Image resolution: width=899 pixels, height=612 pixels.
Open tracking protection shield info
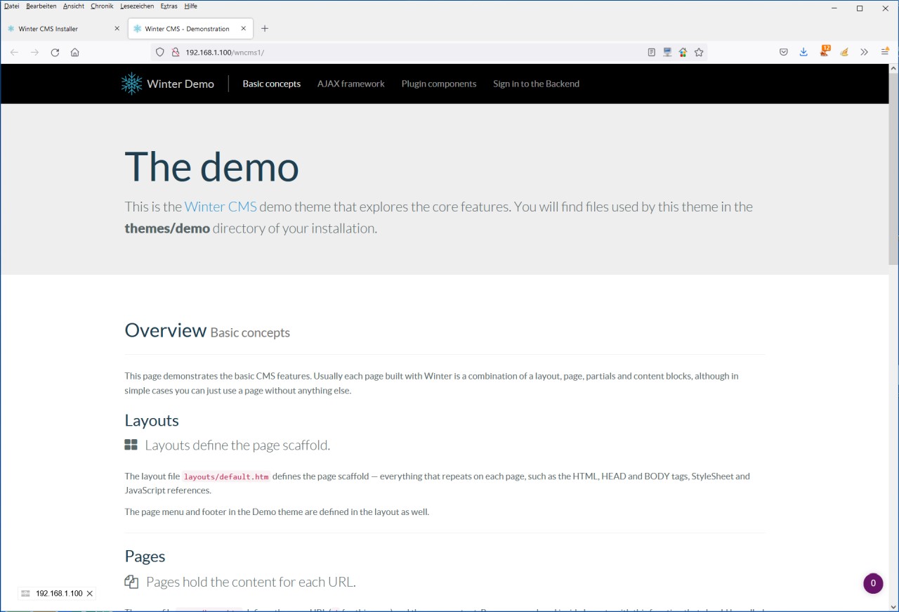[160, 52]
